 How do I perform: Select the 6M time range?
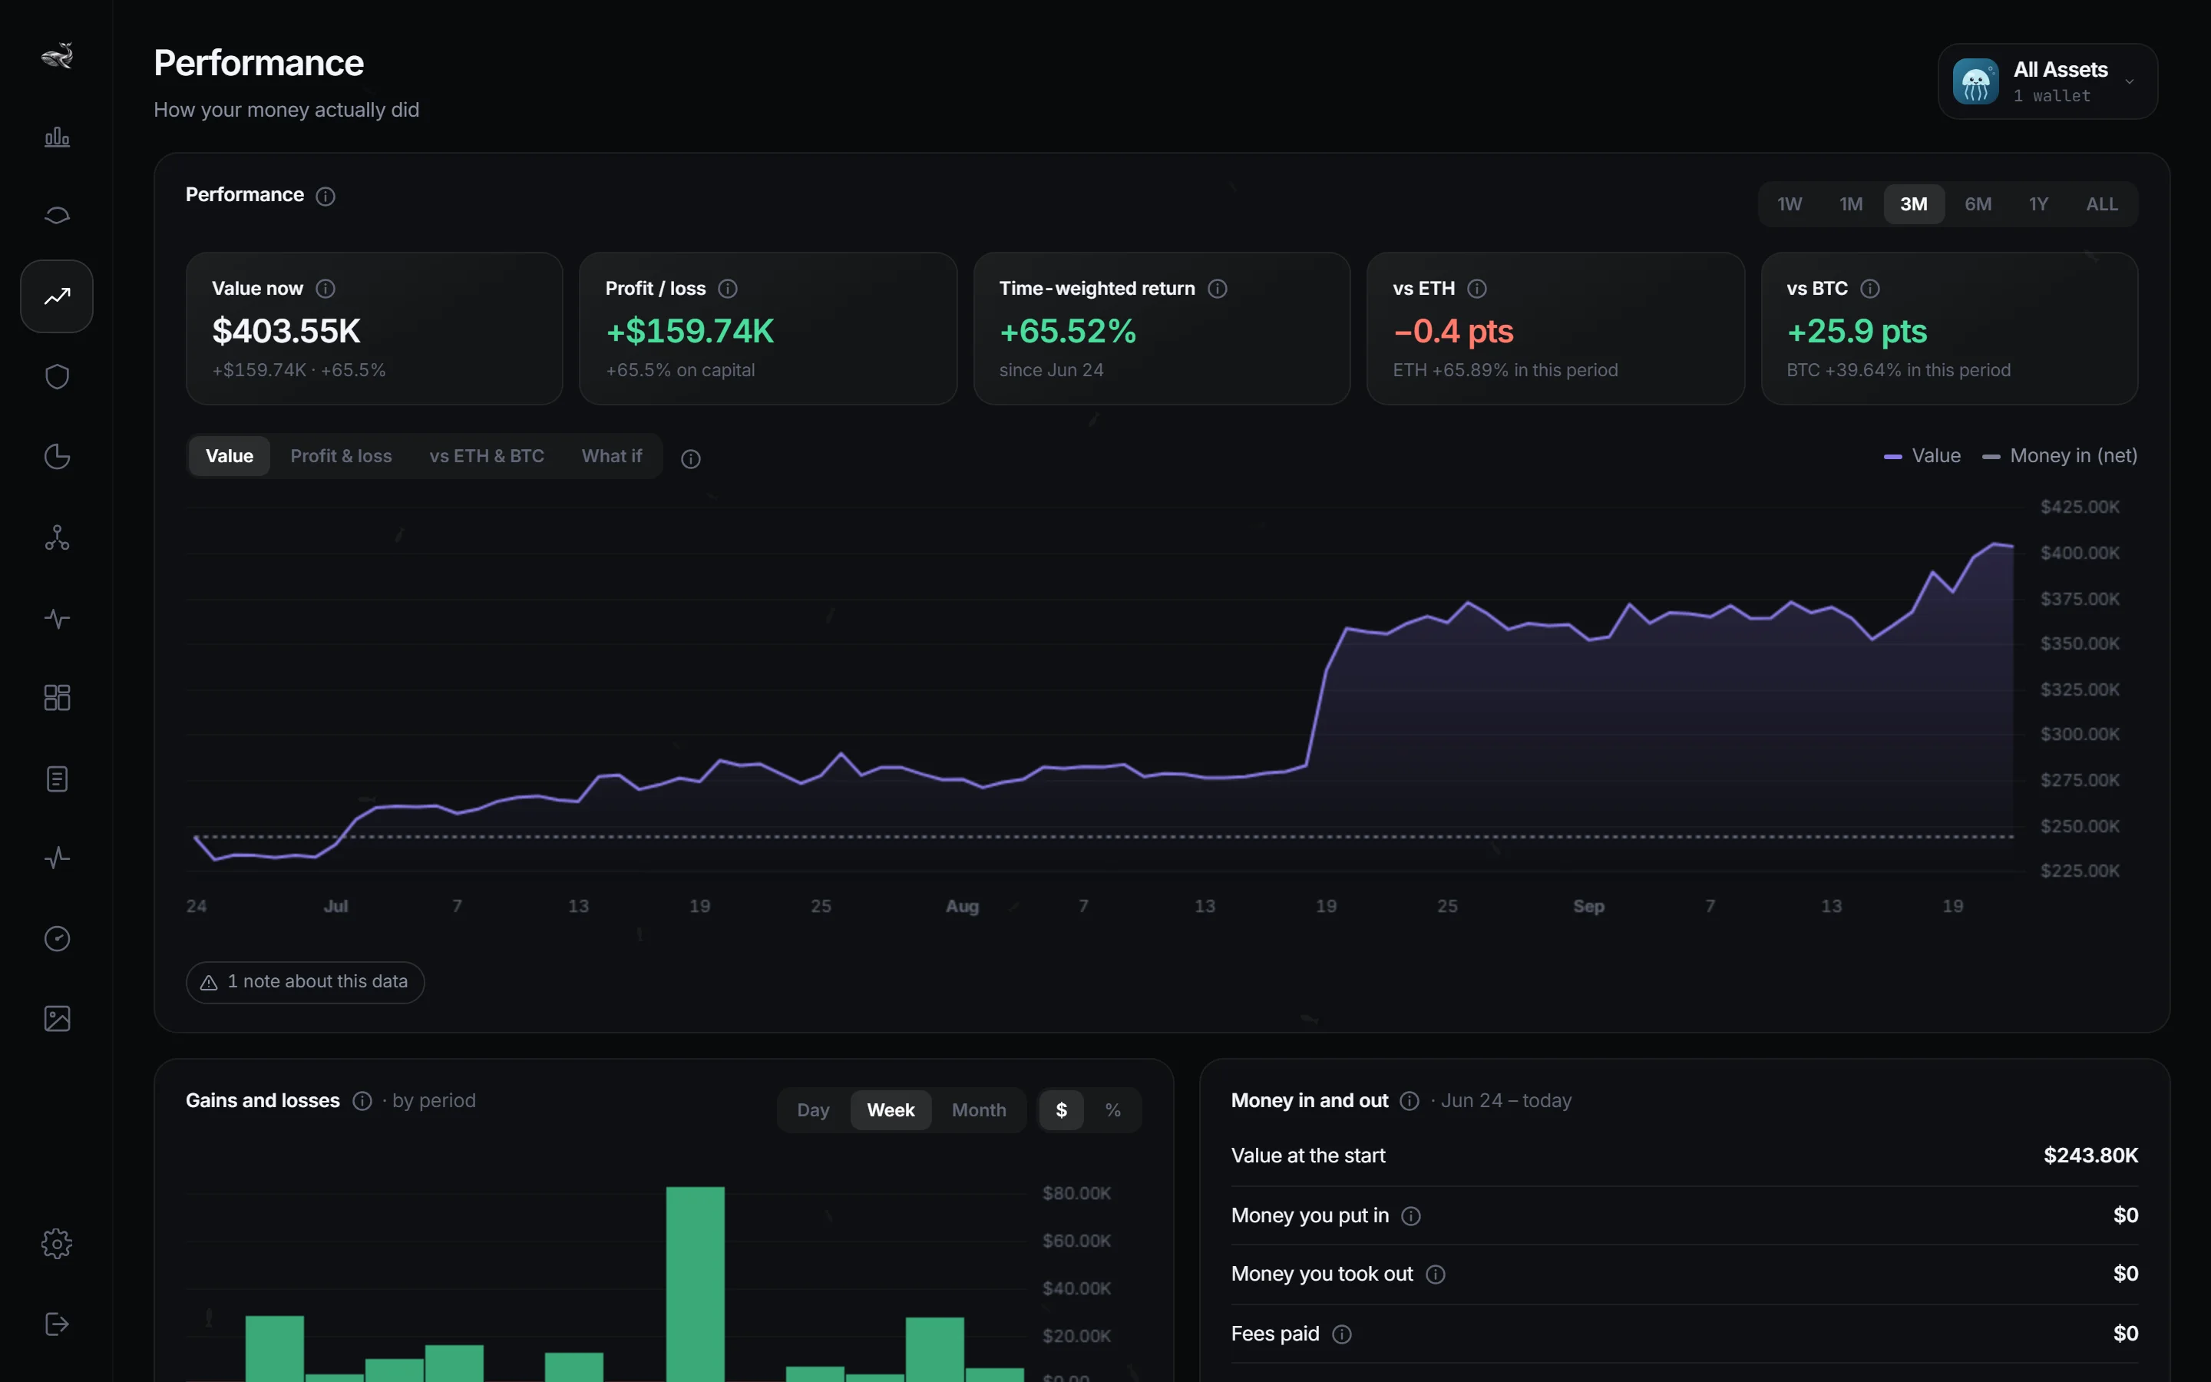pyautogui.click(x=1978, y=203)
